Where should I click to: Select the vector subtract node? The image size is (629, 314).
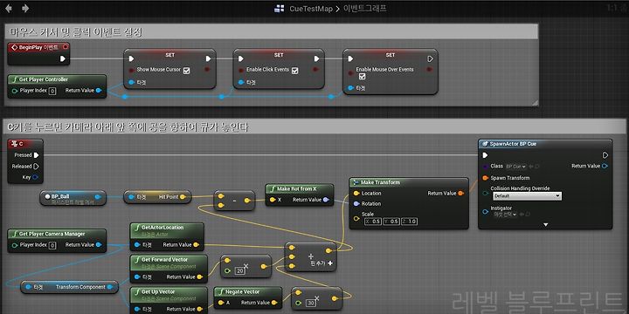pos(234,201)
